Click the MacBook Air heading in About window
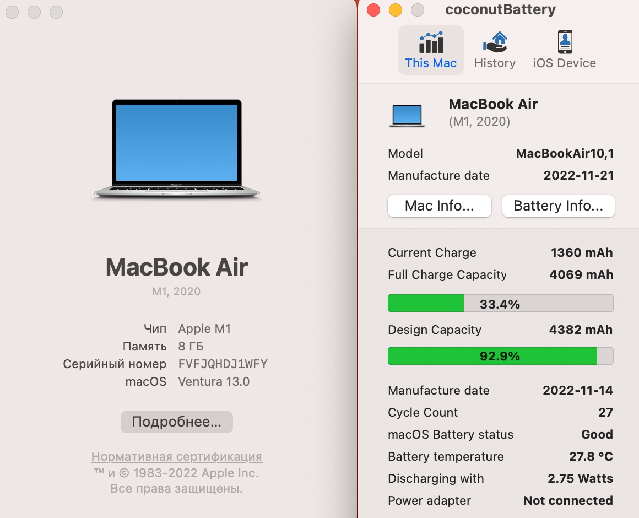Screen dimensions: 639x518 pos(176,267)
